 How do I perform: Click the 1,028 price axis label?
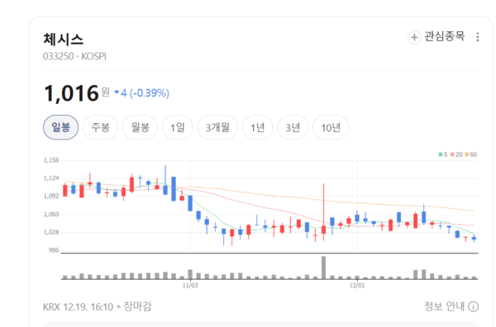(x=51, y=232)
